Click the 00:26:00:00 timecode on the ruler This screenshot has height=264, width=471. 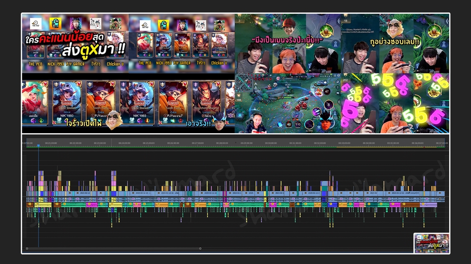pos(173,143)
